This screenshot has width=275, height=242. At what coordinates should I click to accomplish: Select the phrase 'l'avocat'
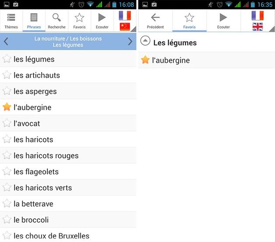point(27,124)
